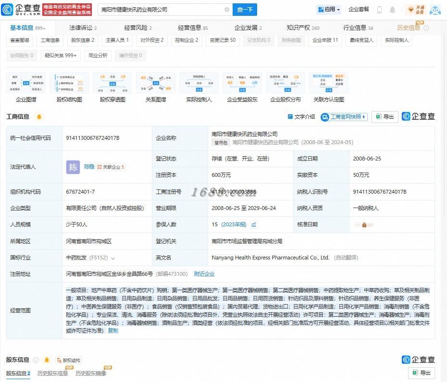
Task: Jump to 主要人员 1 section
Action: (117, 40)
